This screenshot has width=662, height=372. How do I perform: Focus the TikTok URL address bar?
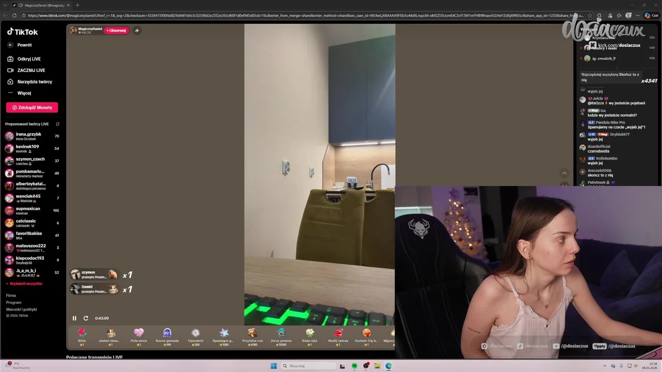tap(305, 16)
